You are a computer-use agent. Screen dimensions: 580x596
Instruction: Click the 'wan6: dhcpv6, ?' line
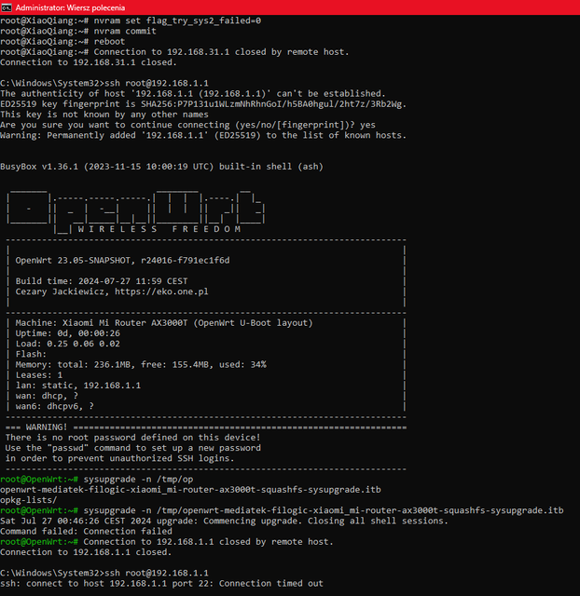(x=54, y=406)
